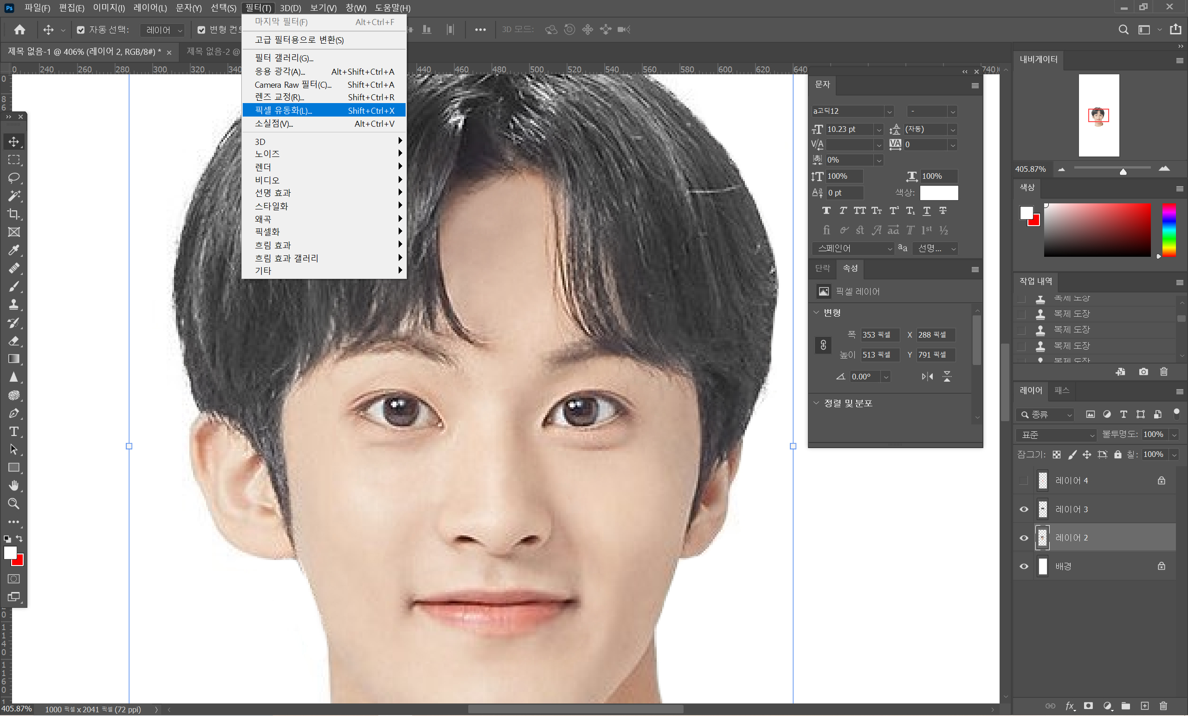This screenshot has width=1188, height=716.
Task: Click the flip horizontal icon in properties
Action: (927, 376)
